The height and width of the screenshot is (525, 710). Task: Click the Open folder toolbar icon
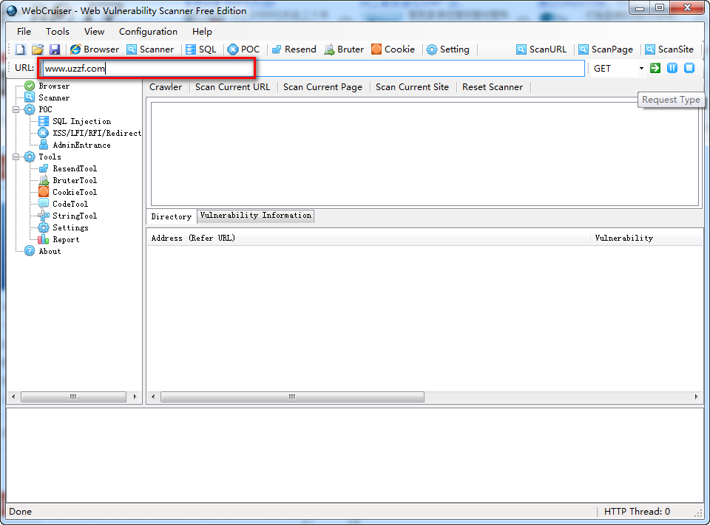point(37,49)
